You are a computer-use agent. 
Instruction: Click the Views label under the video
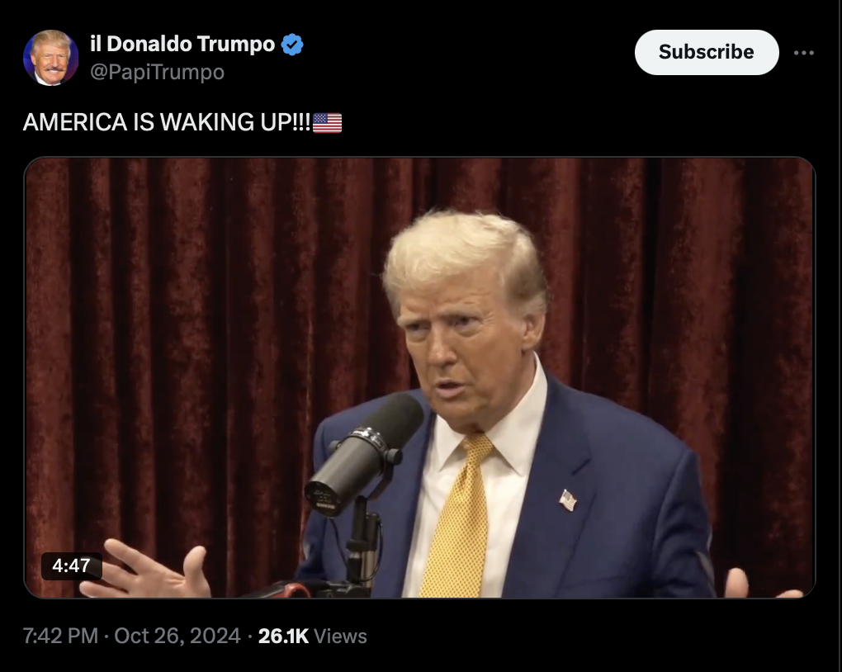tap(340, 636)
